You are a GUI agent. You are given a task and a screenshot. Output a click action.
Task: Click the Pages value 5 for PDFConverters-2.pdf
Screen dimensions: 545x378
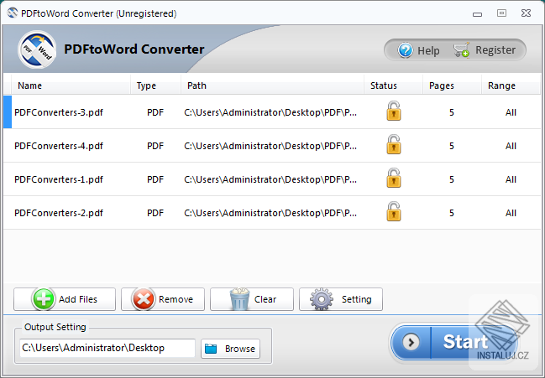[452, 213]
